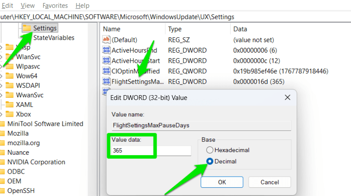Viewport: 351px width, 196px height.
Task: Click the NVIDIA Corporation folder icon
Action: 2,162
